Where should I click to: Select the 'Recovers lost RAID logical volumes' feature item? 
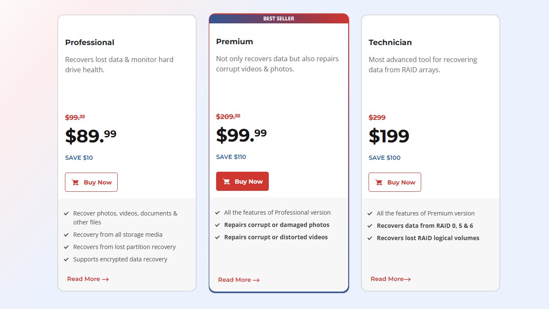(x=428, y=238)
